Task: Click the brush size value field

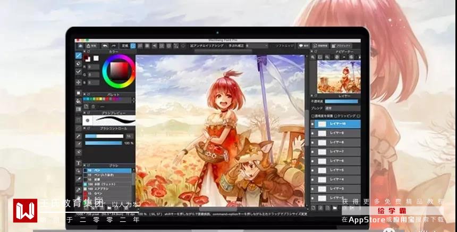Action: [x=129, y=136]
